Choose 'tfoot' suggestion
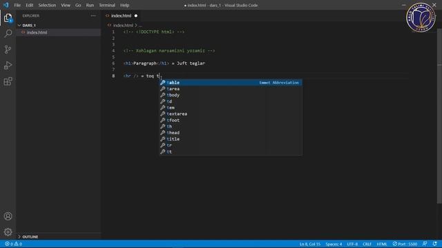 click(x=231, y=120)
